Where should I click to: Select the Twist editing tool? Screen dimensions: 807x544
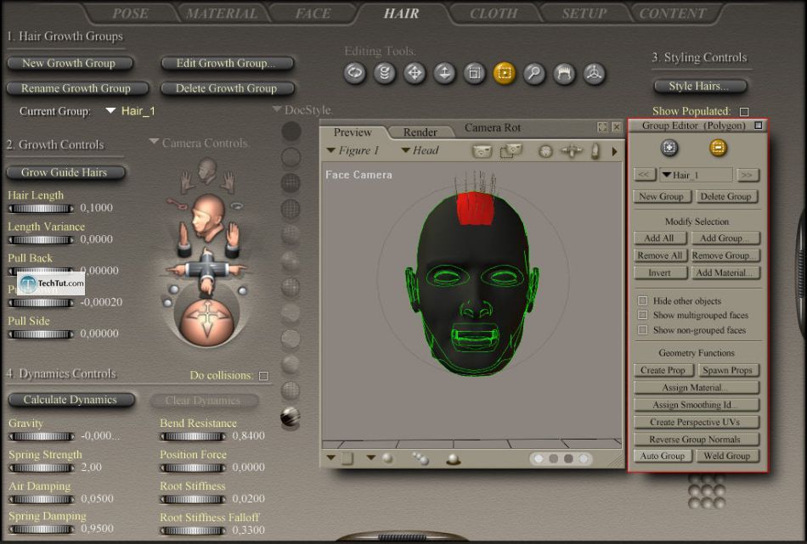[385, 74]
